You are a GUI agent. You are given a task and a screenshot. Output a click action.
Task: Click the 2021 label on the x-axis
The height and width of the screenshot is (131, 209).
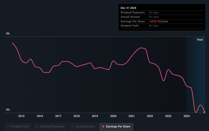(x=132, y=116)
